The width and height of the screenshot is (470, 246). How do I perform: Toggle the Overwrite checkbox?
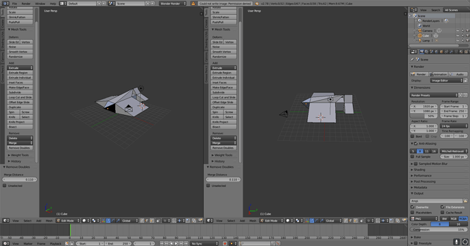coord(412,207)
